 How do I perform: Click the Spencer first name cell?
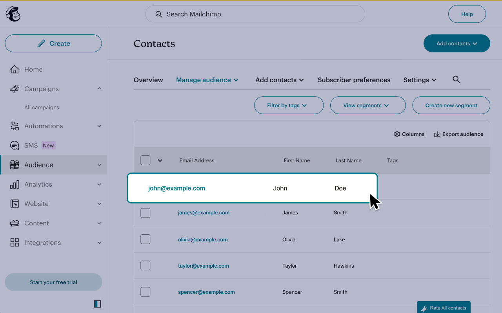pos(292,292)
